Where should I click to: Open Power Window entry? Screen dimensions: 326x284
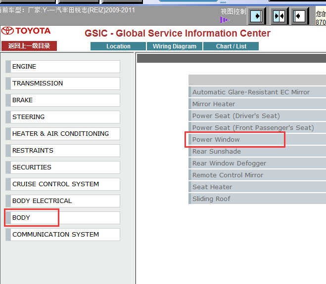click(257, 139)
